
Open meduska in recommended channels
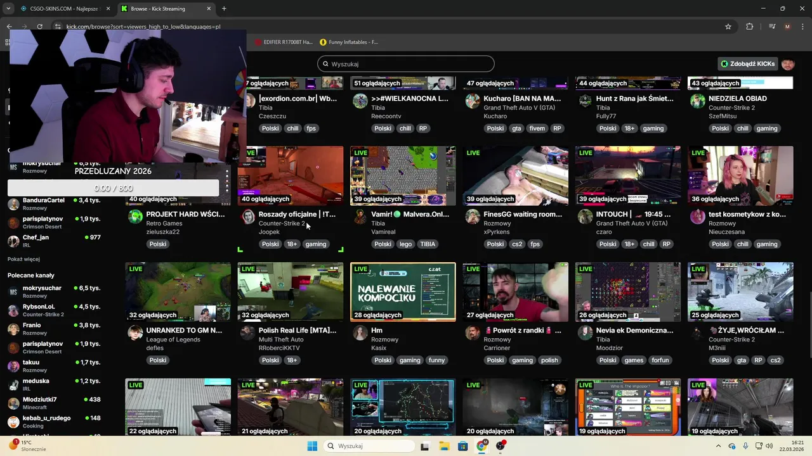(55, 384)
